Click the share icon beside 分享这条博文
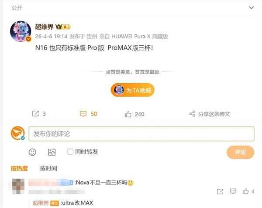 click(192, 114)
